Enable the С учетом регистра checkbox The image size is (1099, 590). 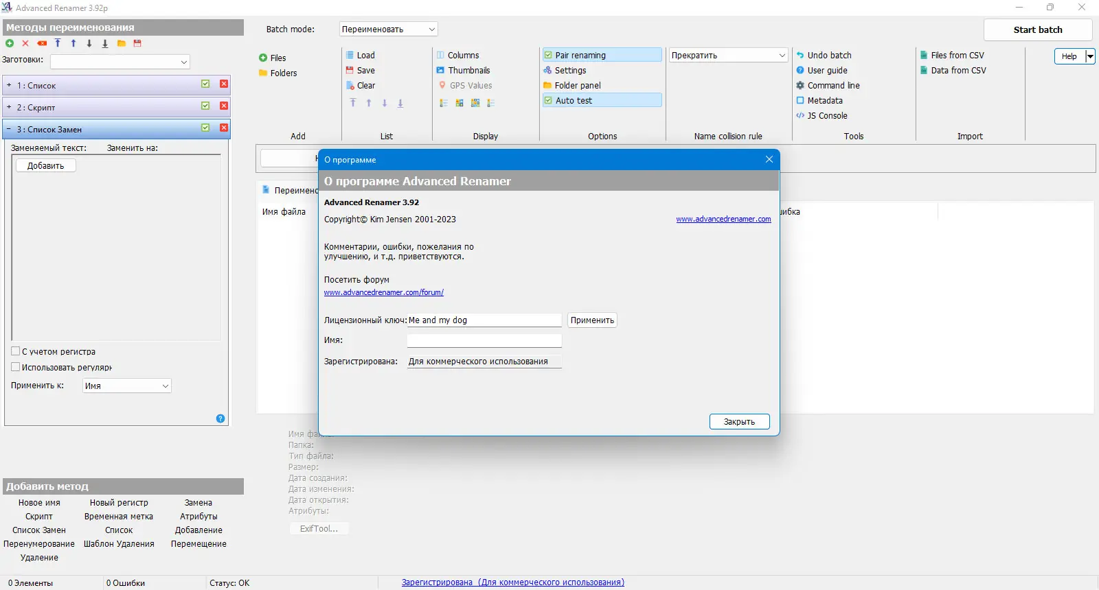pyautogui.click(x=15, y=351)
